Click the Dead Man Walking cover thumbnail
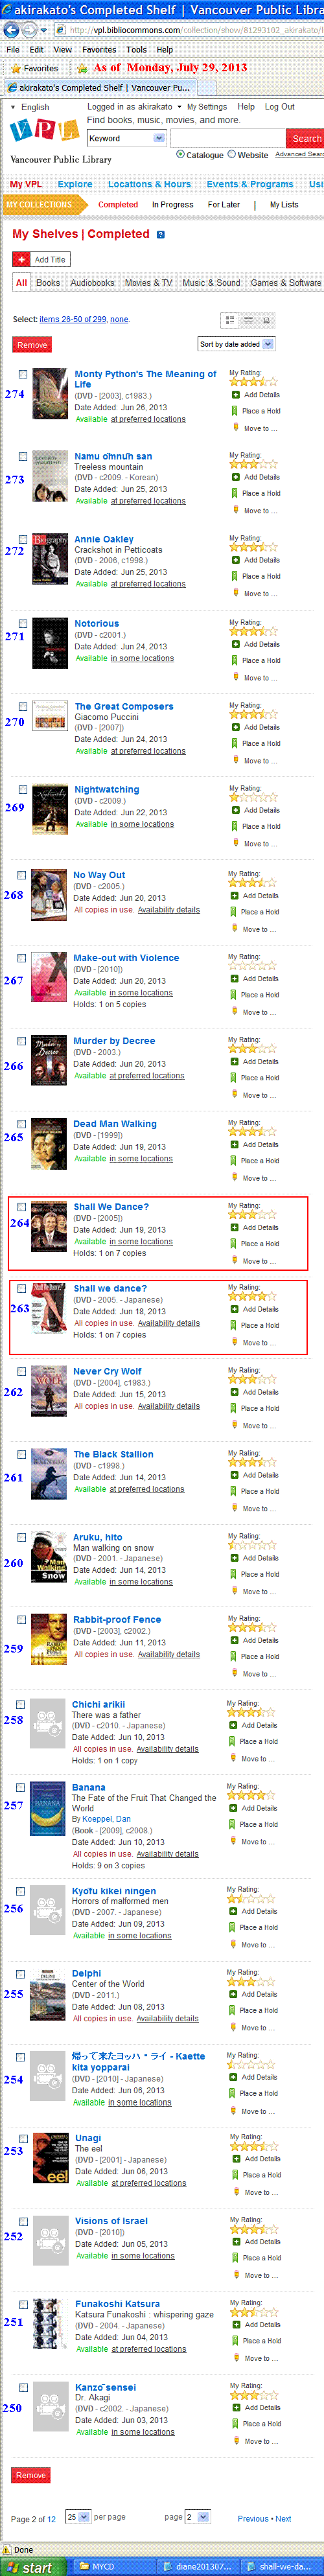The width and height of the screenshot is (324, 2576). (49, 1144)
